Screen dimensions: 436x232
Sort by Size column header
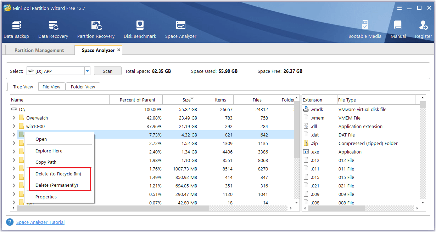click(x=180, y=100)
